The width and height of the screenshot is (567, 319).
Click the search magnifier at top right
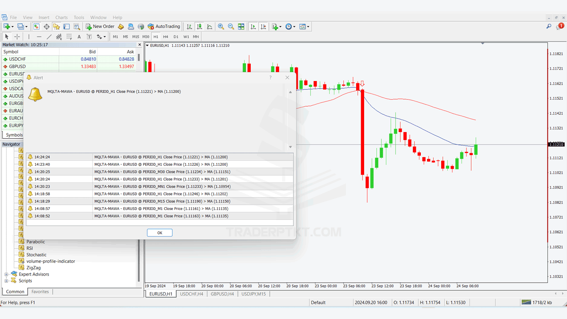point(549,27)
